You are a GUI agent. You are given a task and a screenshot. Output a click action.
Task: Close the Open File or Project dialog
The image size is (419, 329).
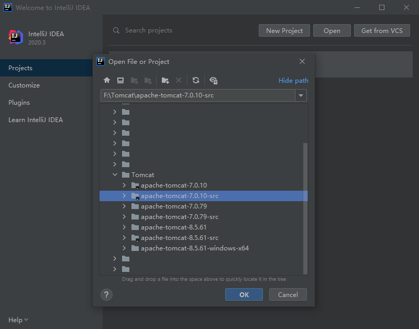[x=302, y=61]
